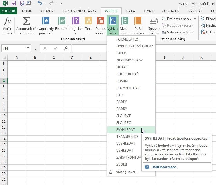Open the Další funkce library
The image size is (216, 185).
pos(138,26)
